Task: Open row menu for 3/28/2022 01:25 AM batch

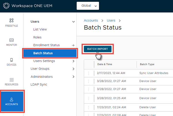Action: [x=89, y=98]
